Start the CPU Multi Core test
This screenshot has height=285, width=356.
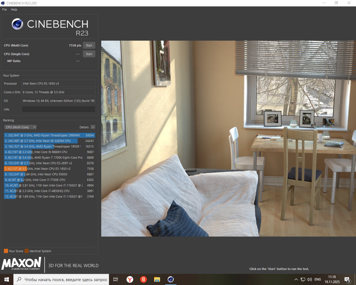[x=89, y=45]
